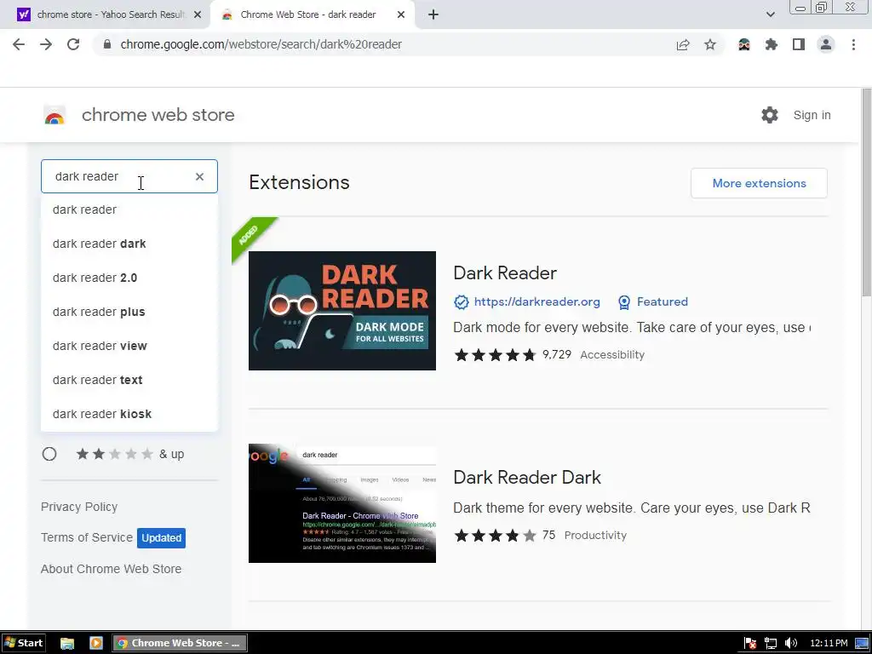Screen dimensions: 872x654
Task: Open the Extensions puzzle icon
Action: coord(772,44)
